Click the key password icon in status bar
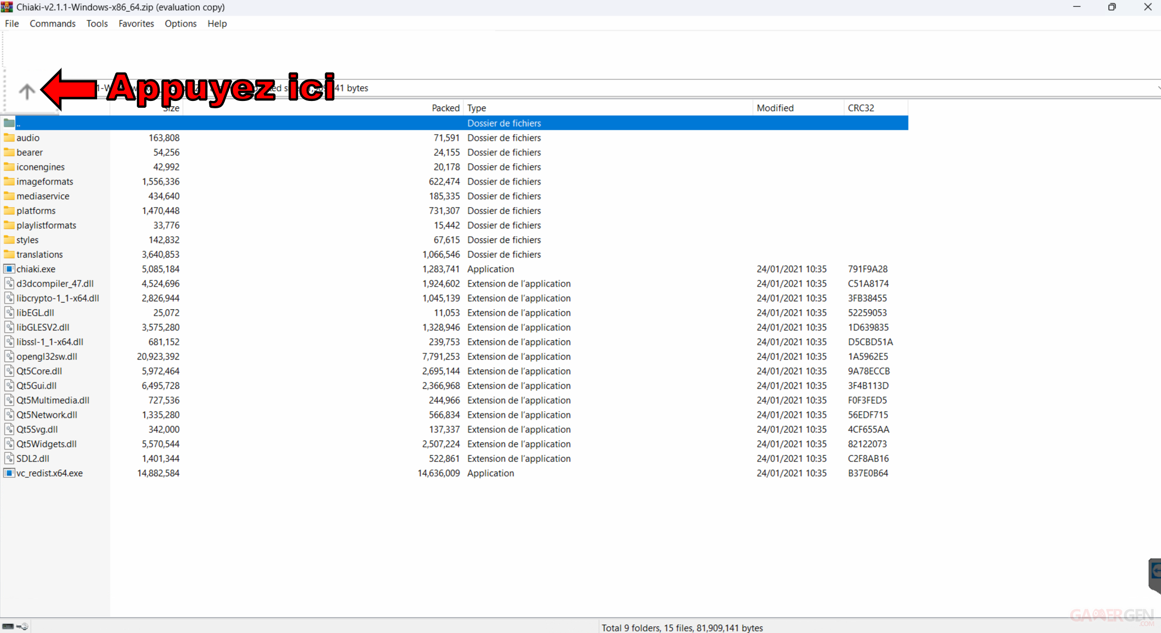 (x=23, y=626)
